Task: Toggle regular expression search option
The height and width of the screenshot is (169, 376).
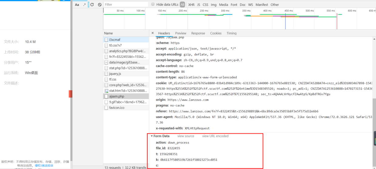Action: click(84, 5)
